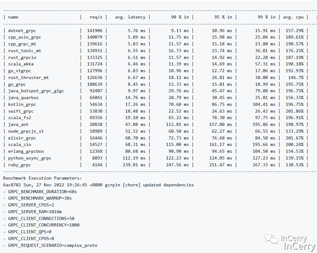Screen dimensions: 317x253
Task: Click the rust_tonic_mt entry
Action: click(x=25, y=51)
